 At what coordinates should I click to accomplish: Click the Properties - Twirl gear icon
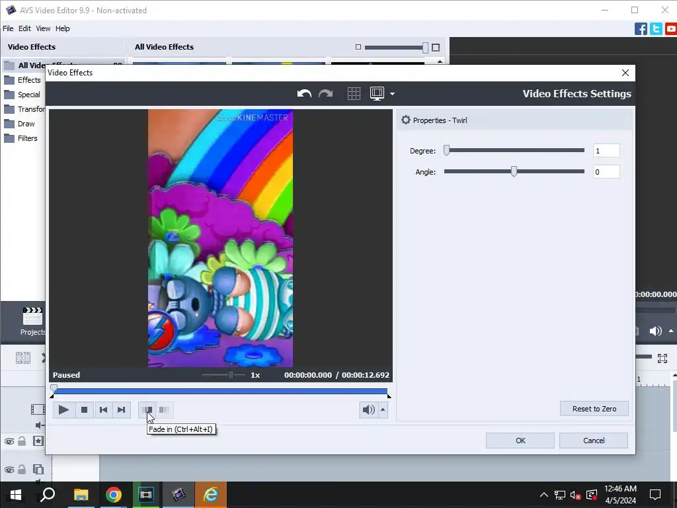(405, 120)
